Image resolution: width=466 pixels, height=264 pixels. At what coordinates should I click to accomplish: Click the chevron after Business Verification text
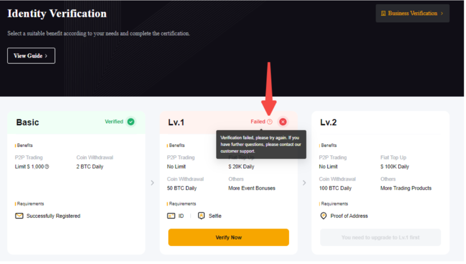[442, 13]
